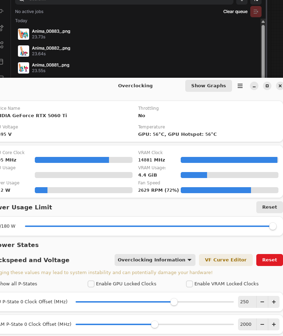Screen dimensions: 283x336
Task: Click the job queue vertical scrollbar thumb
Action: (x=263, y=51)
